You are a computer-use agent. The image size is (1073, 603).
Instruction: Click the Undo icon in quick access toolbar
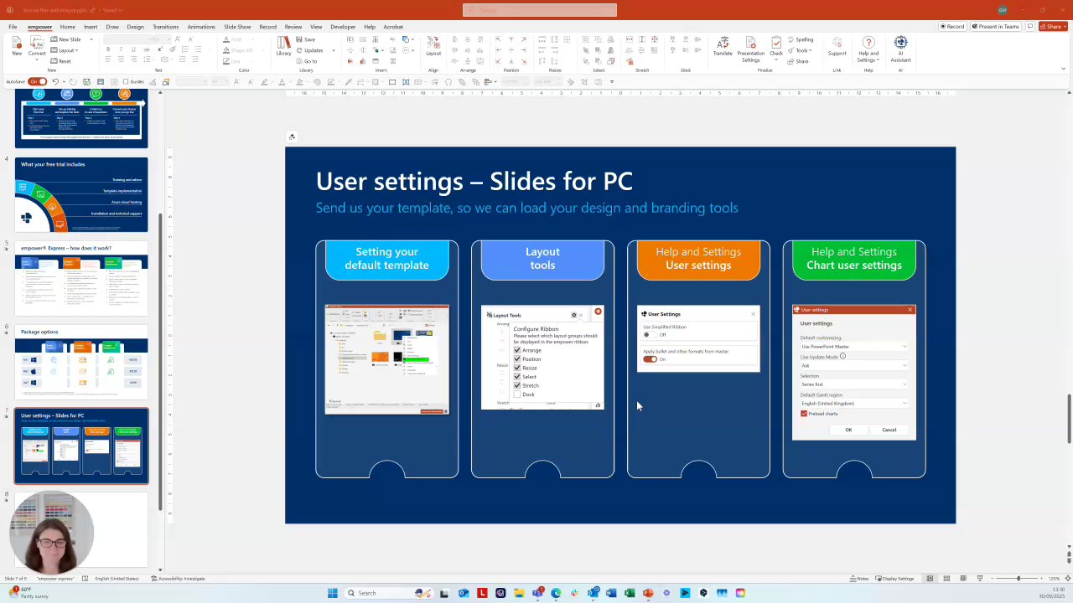pos(55,82)
